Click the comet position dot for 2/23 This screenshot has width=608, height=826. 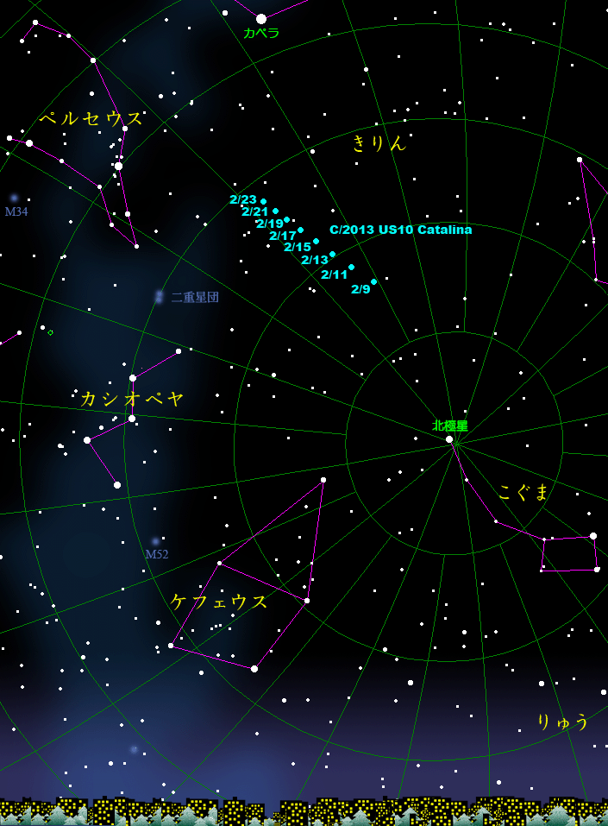coord(263,201)
